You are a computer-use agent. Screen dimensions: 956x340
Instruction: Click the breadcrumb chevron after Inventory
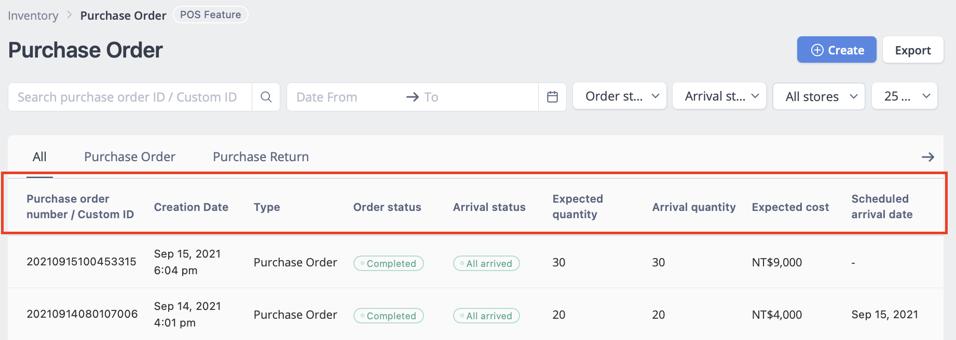tap(69, 16)
